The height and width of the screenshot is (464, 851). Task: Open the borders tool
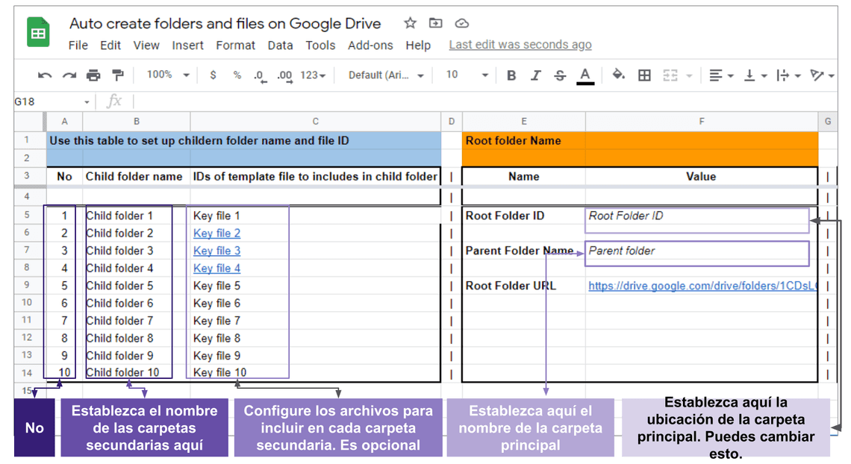pos(644,75)
